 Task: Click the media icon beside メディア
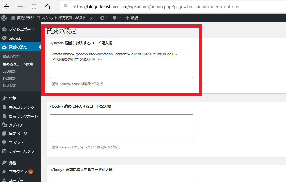click(x=4, y=125)
